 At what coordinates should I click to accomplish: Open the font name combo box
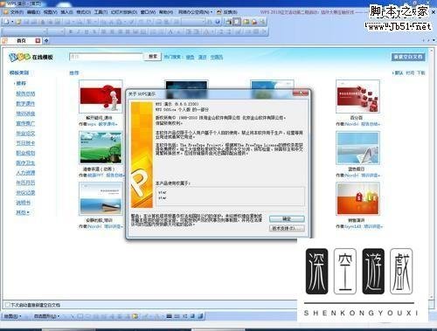coord(24,31)
